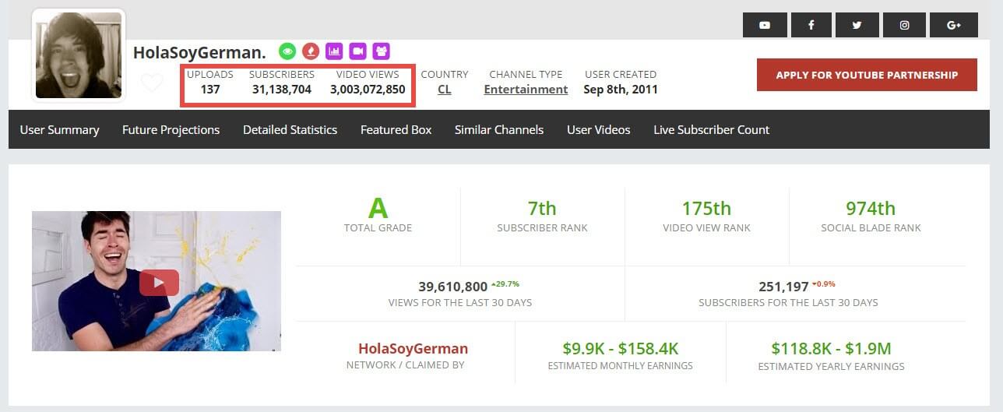Click the +29.7% views change indicator
This screenshot has width=1003, height=412.
505,283
